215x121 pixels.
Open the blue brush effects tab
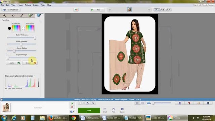point(39,15)
